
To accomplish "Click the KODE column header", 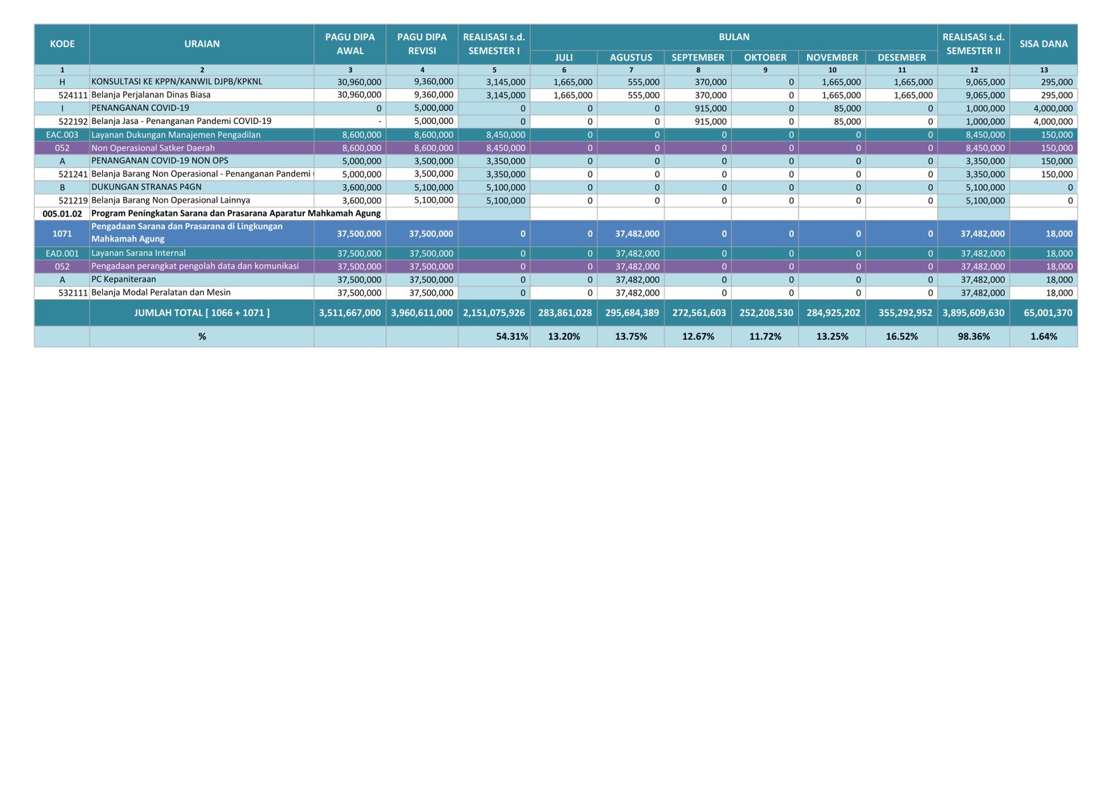I will pyautogui.click(x=62, y=44).
